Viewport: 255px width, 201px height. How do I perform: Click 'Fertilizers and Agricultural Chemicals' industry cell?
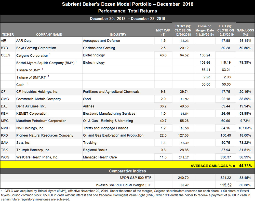click(111, 92)
